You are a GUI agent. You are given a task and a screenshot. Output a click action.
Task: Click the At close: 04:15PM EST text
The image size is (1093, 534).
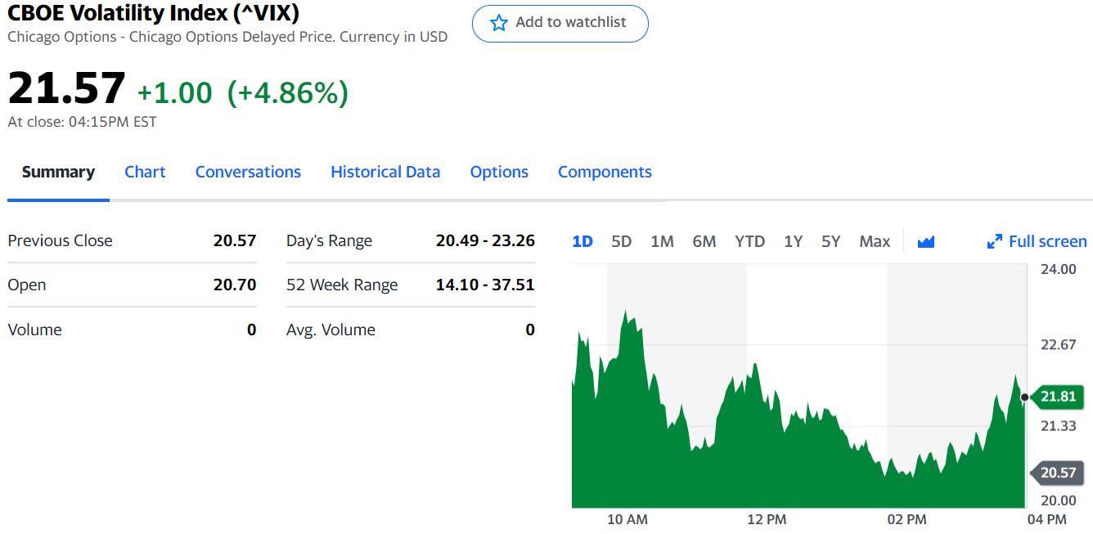82,122
